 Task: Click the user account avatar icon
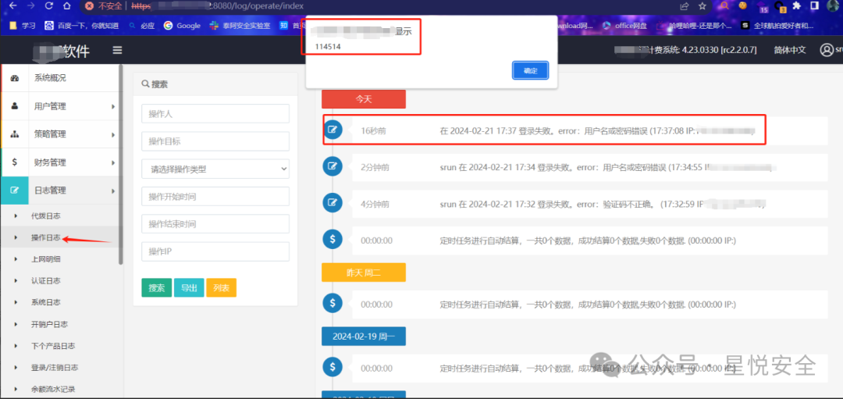[x=827, y=50]
